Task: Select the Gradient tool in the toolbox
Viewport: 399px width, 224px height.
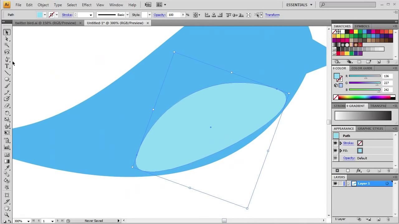Action: click(x=7, y=161)
